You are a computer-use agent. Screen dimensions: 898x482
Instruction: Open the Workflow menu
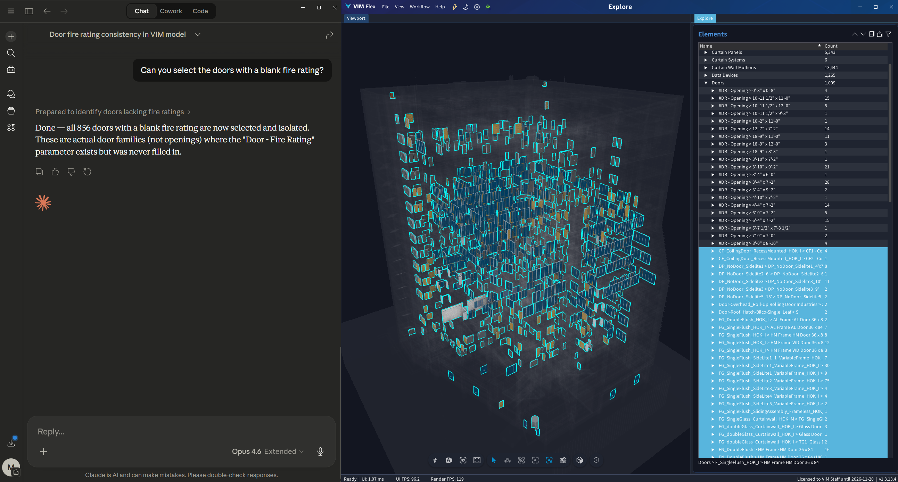pos(419,7)
